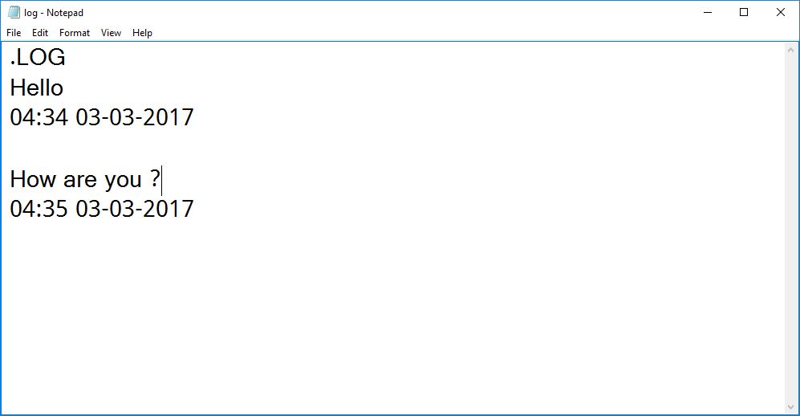Click the 04:34 03-03-2017 timestamp line

tap(102, 117)
